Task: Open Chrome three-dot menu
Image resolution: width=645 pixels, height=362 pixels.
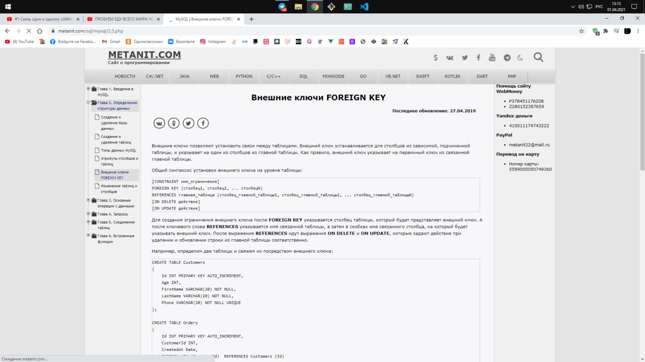Action: click(x=638, y=31)
